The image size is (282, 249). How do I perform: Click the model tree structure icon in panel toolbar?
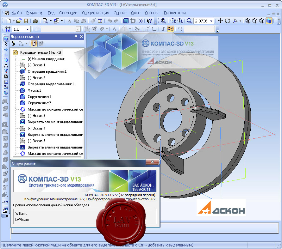coord(14,44)
